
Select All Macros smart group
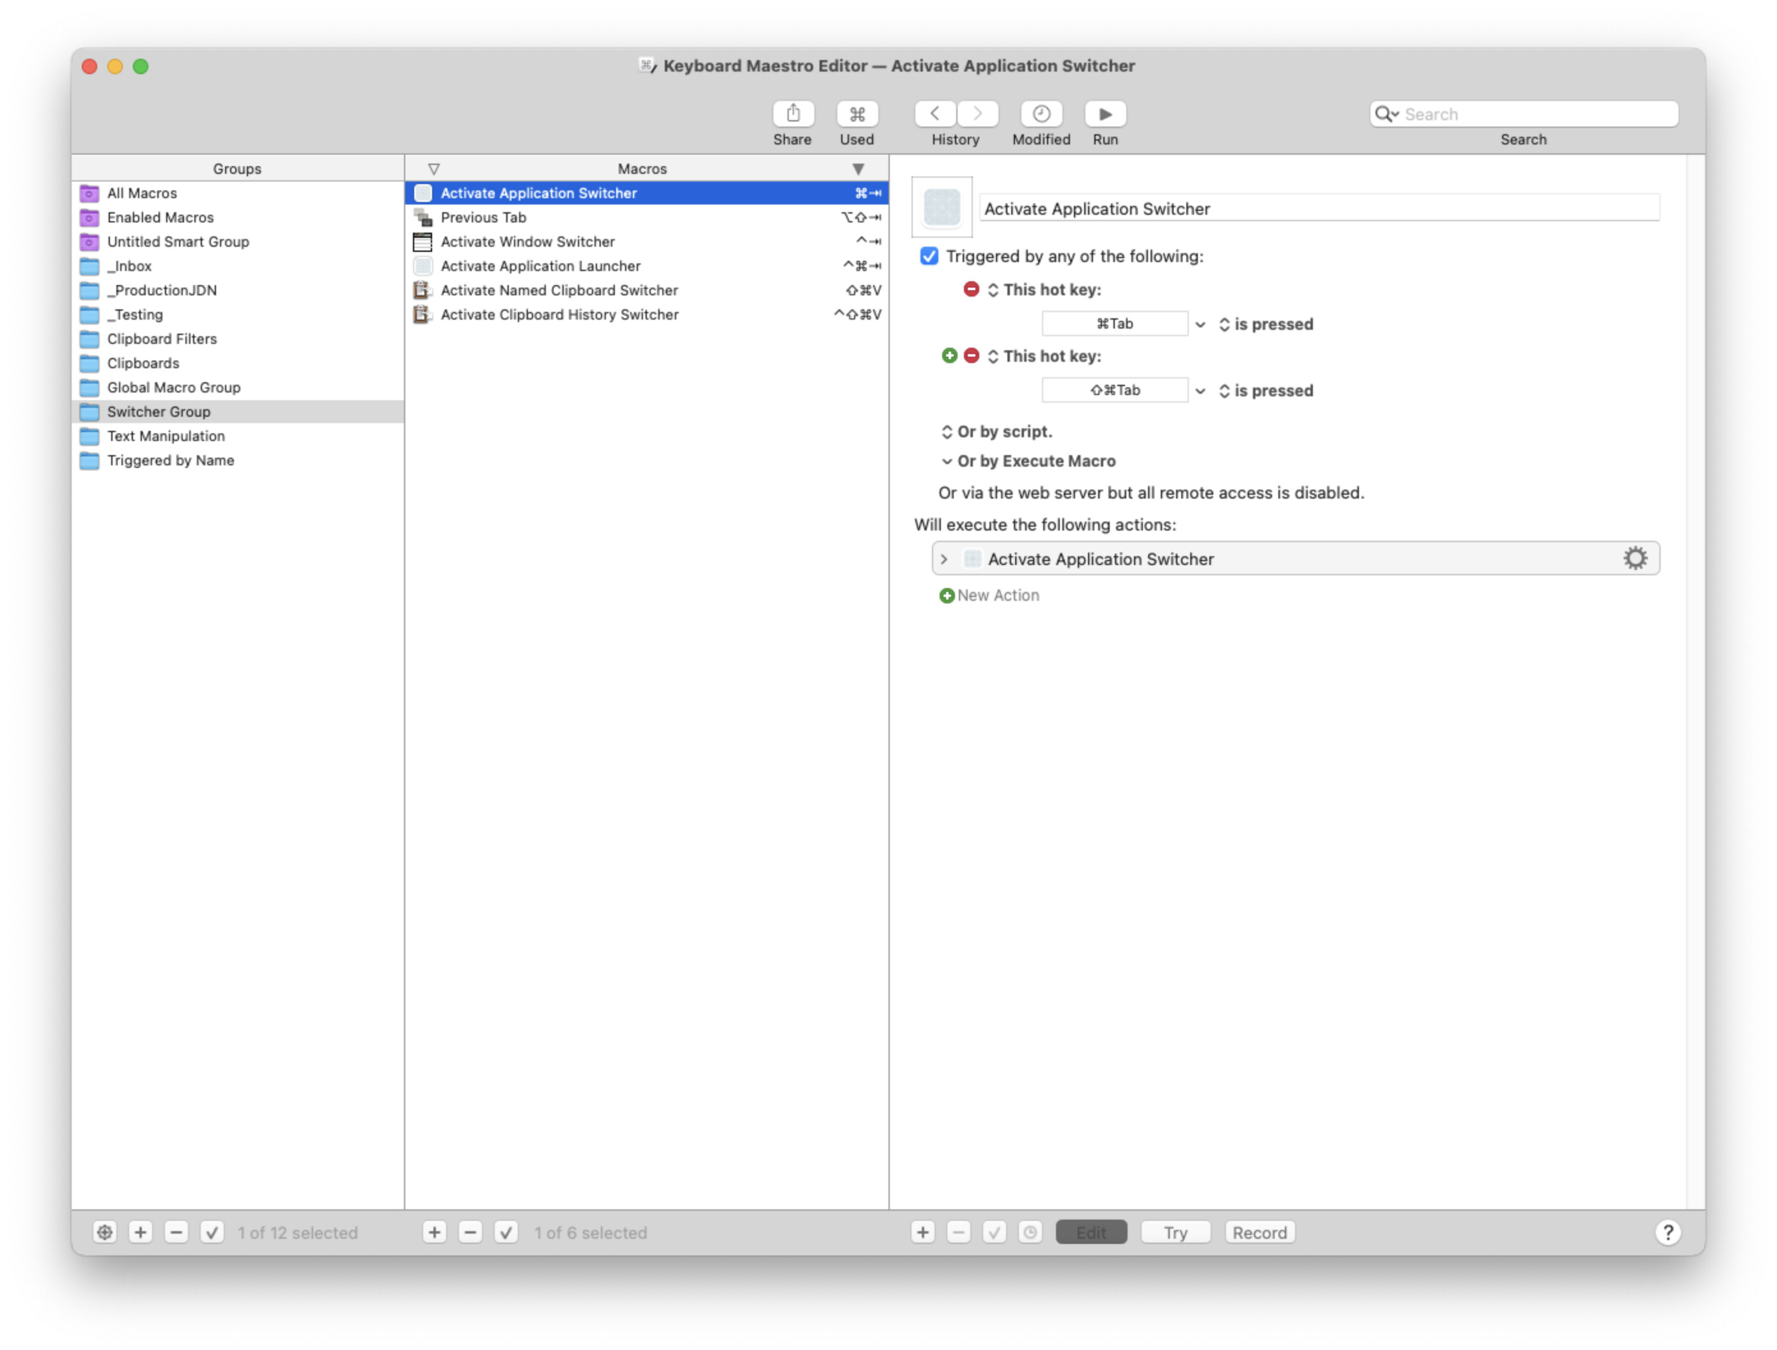pyautogui.click(x=238, y=193)
